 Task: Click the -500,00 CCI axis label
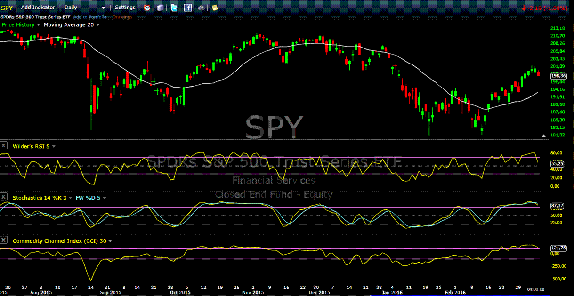point(558,279)
